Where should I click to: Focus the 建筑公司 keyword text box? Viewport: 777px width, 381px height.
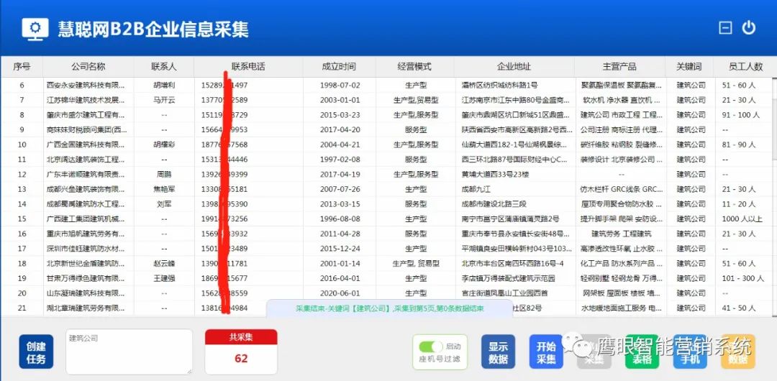[129, 352]
